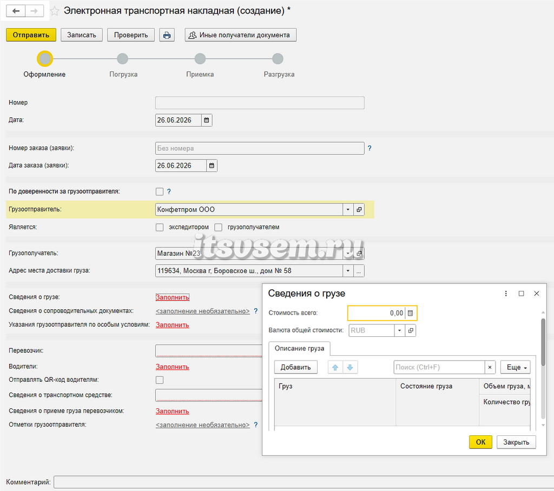Tick Отправлять QR-код водителям checkbox

160,380
